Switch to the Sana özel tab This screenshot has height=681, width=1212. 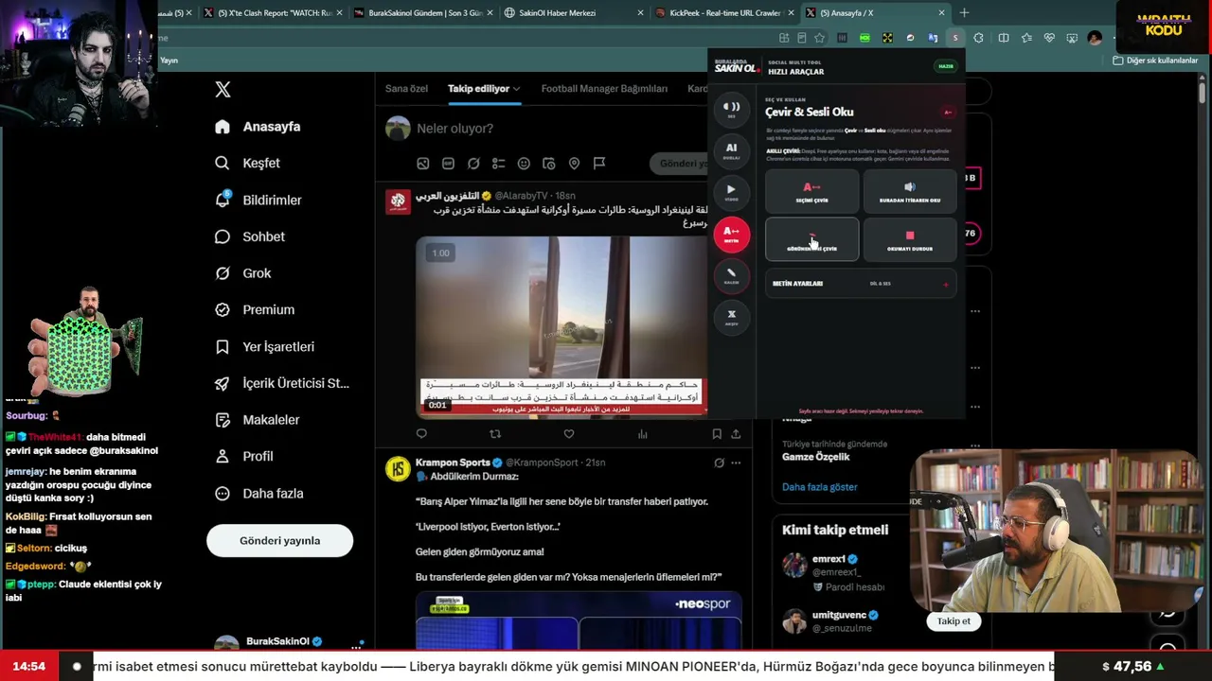click(x=406, y=89)
